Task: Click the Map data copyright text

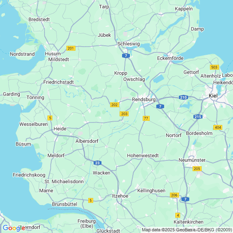Action: click(x=187, y=230)
